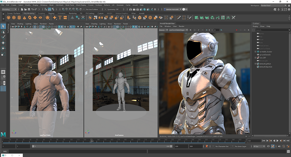This screenshot has width=291, height=157.
Task: Jump to the end of playback range
Action: pos(288,141)
